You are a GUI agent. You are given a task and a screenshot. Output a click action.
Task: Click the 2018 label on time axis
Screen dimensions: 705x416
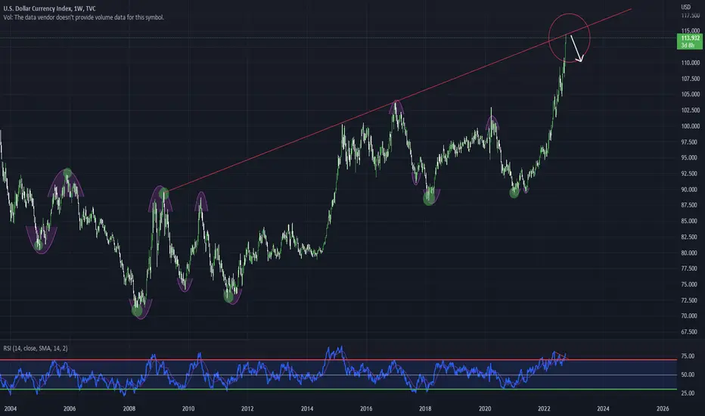(x=425, y=408)
